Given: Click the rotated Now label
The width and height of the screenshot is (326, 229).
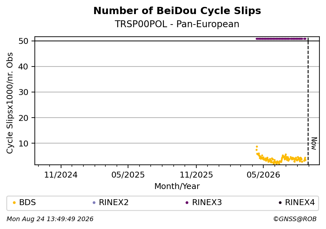Looking at the screenshot, I should [x=314, y=143].
